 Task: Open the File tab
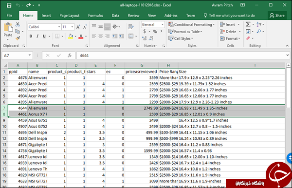click(x=9, y=16)
